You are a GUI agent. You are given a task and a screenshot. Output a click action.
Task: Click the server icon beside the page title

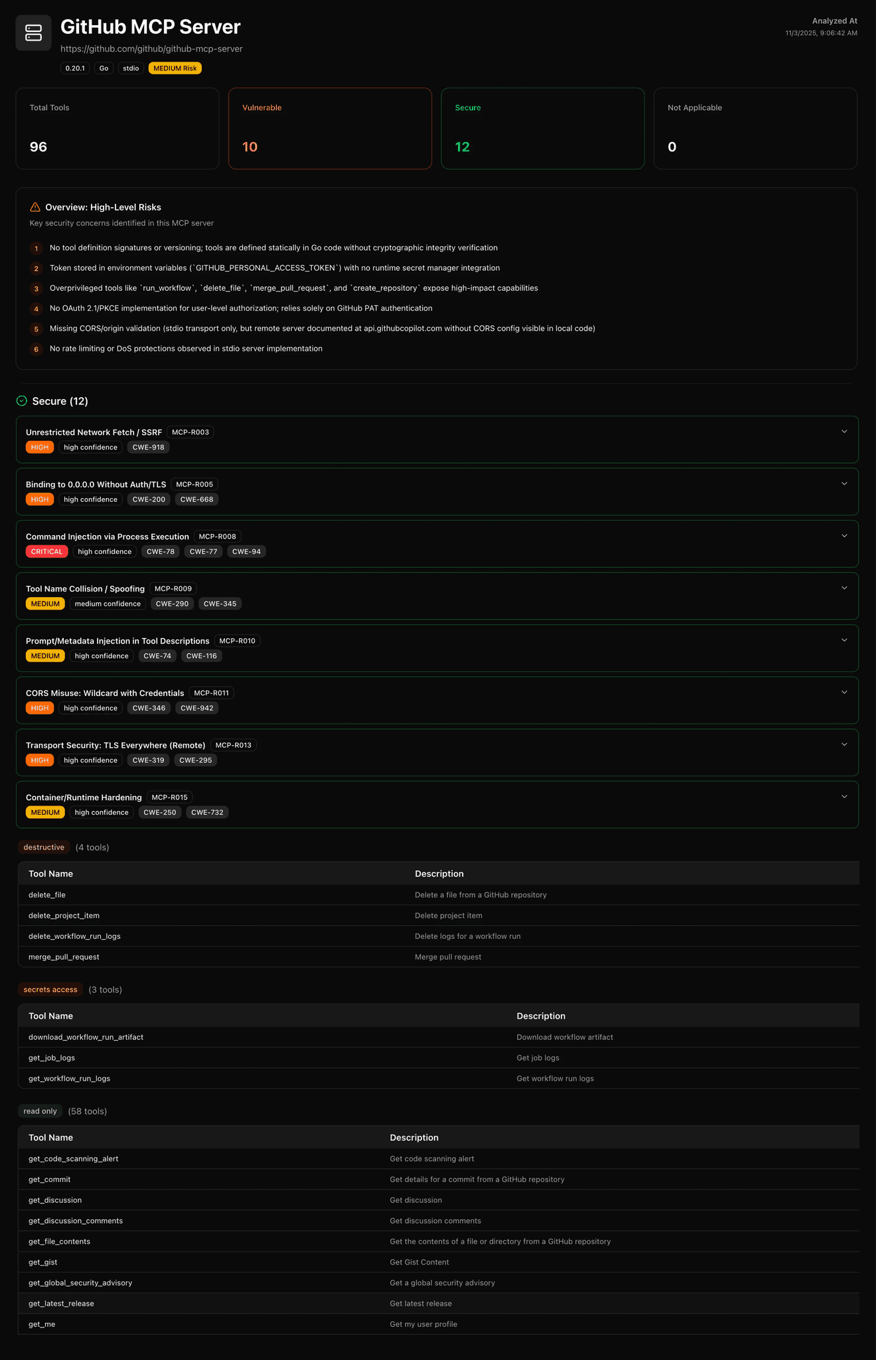point(33,33)
